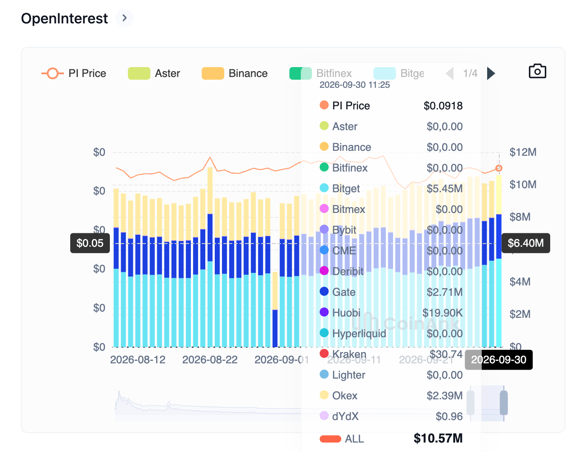Click the $4M right axis label
This screenshot has height=452, width=579.
point(520,282)
